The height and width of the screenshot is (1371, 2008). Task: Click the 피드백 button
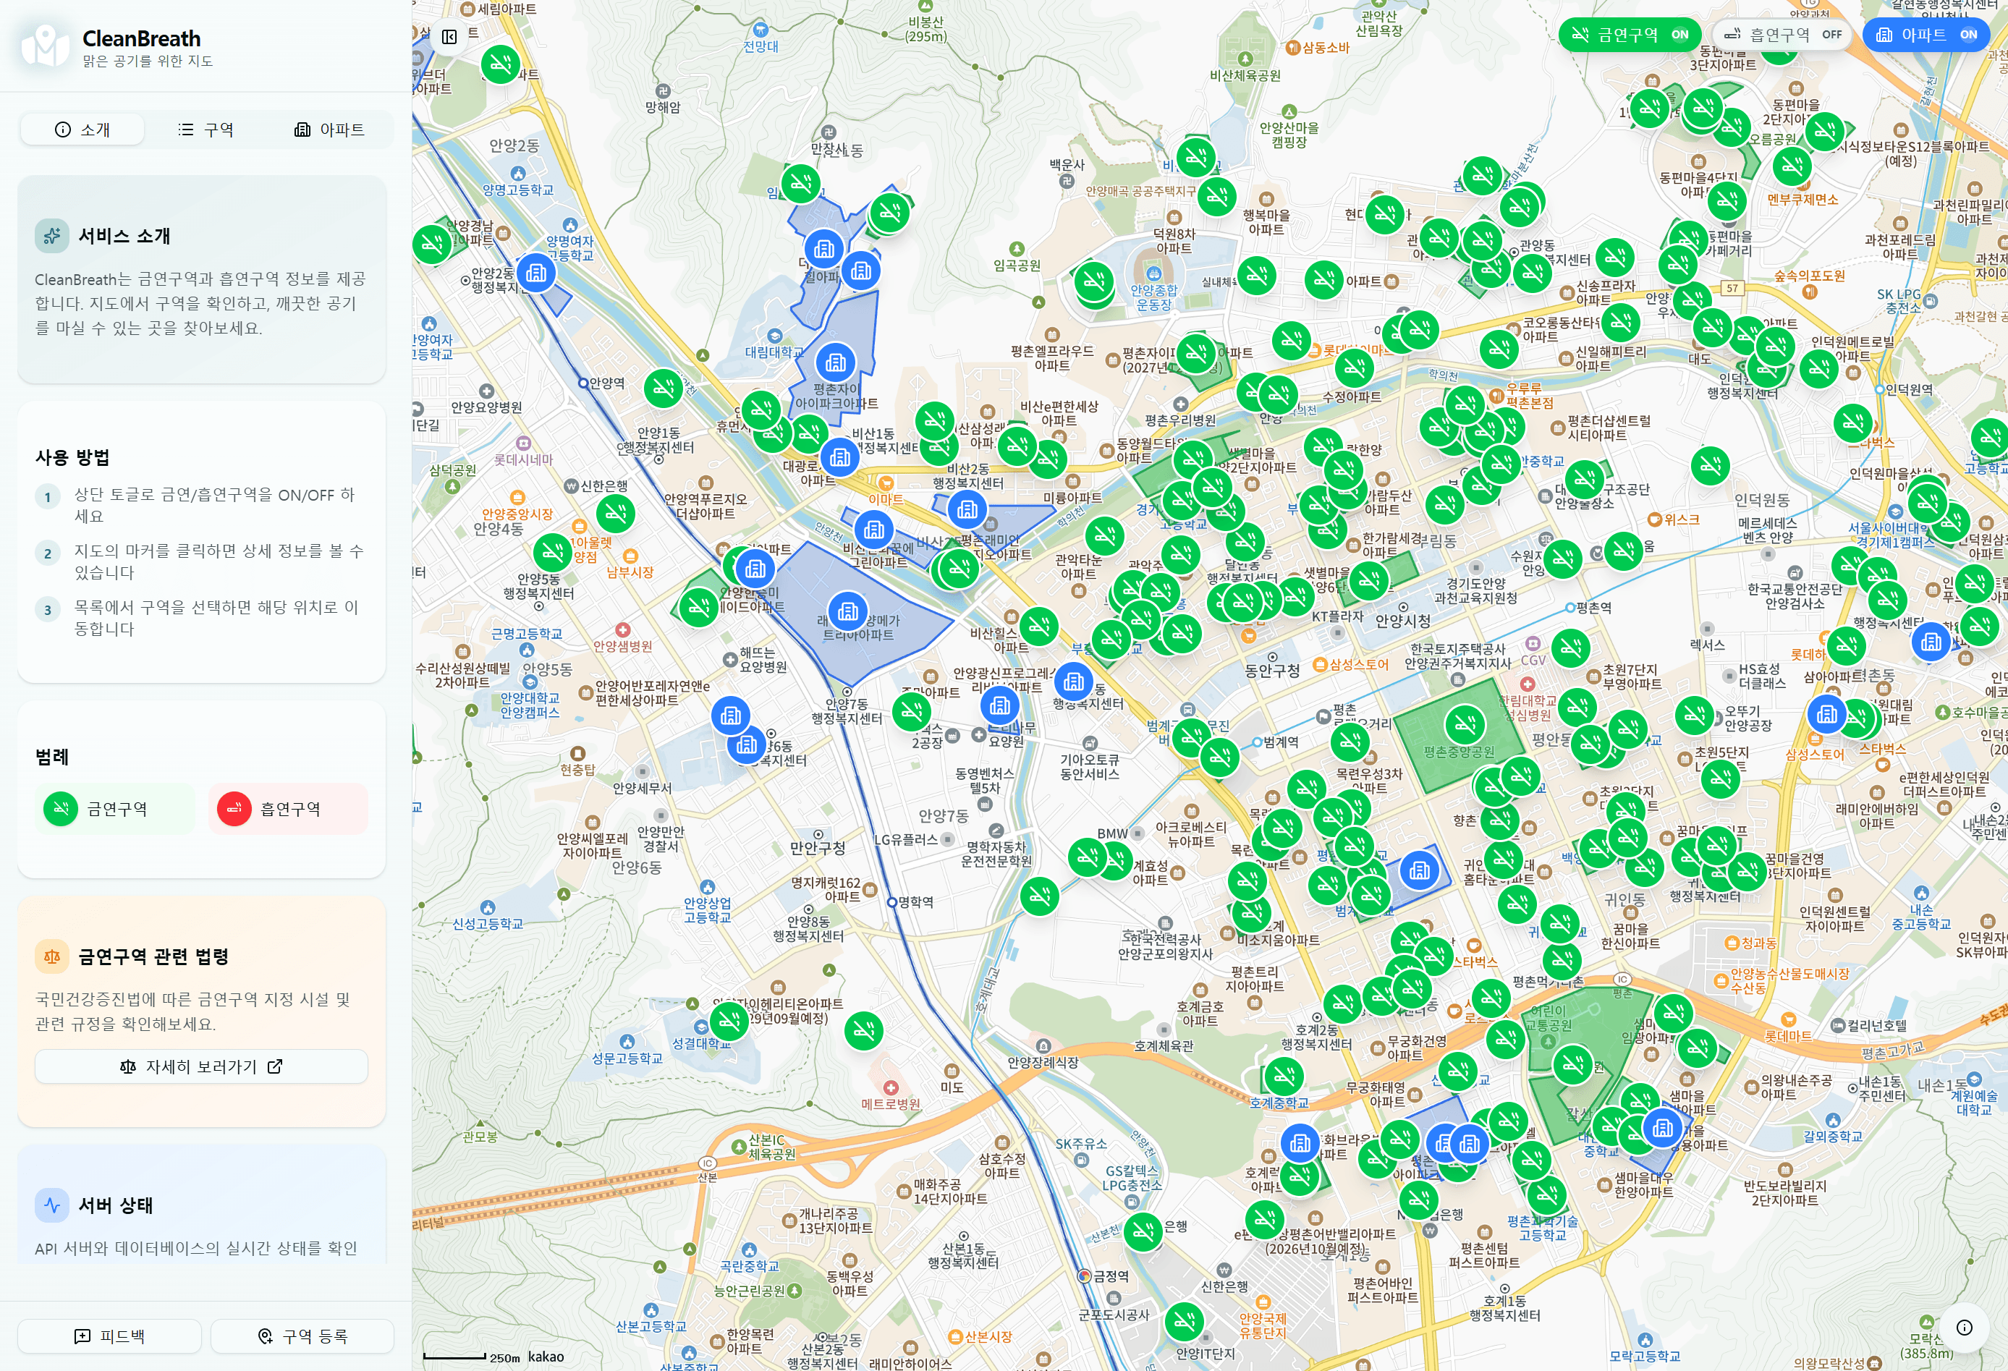[110, 1336]
